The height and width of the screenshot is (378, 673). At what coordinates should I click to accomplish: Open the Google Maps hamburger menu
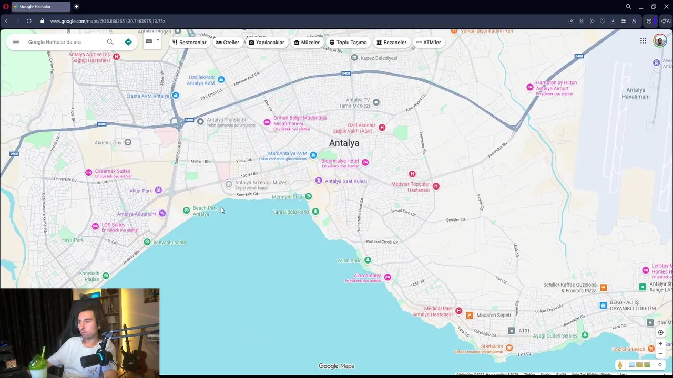pyautogui.click(x=16, y=42)
